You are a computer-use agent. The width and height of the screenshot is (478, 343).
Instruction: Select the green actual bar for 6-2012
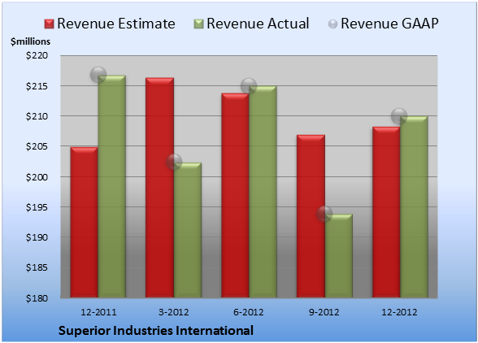coord(263,192)
